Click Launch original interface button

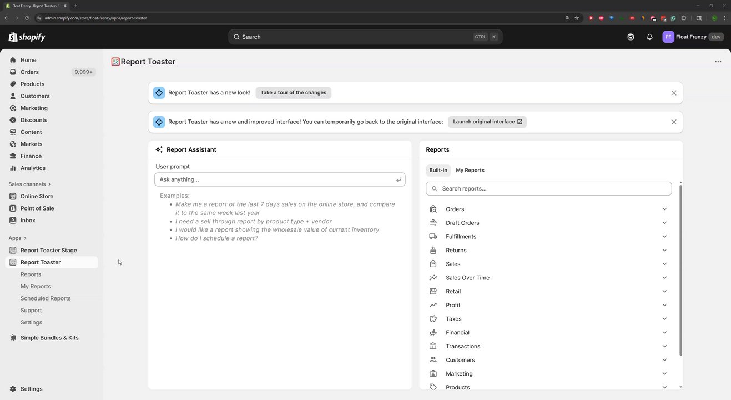click(x=487, y=122)
